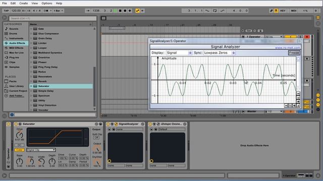The height and width of the screenshot is (181, 323).
Task: Select the Sounds category
Action: point(14,29)
